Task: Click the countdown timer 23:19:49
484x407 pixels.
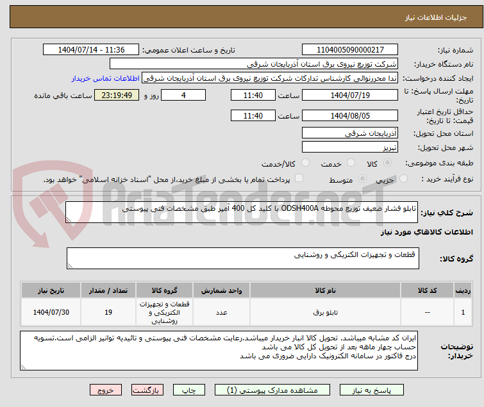Action: point(117,95)
